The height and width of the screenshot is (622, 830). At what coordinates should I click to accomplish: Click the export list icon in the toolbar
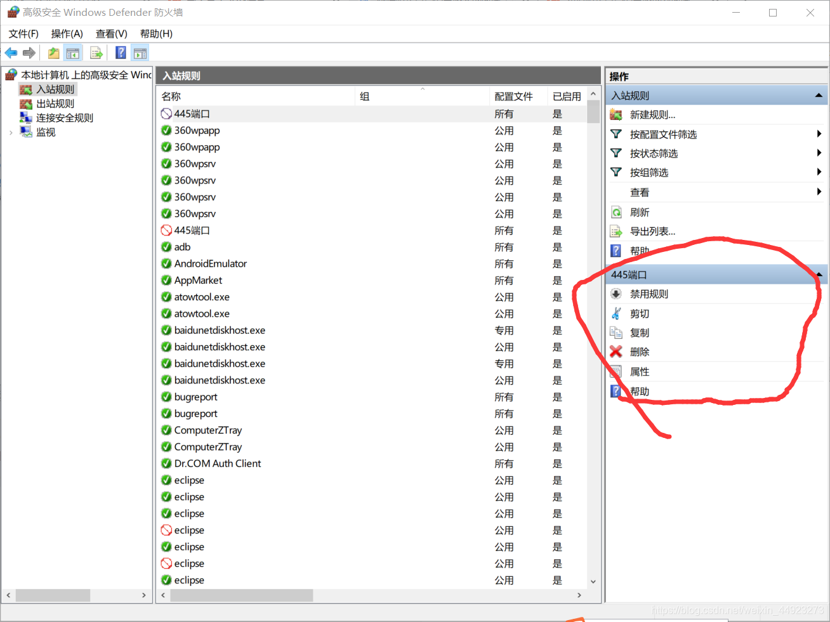pos(96,53)
